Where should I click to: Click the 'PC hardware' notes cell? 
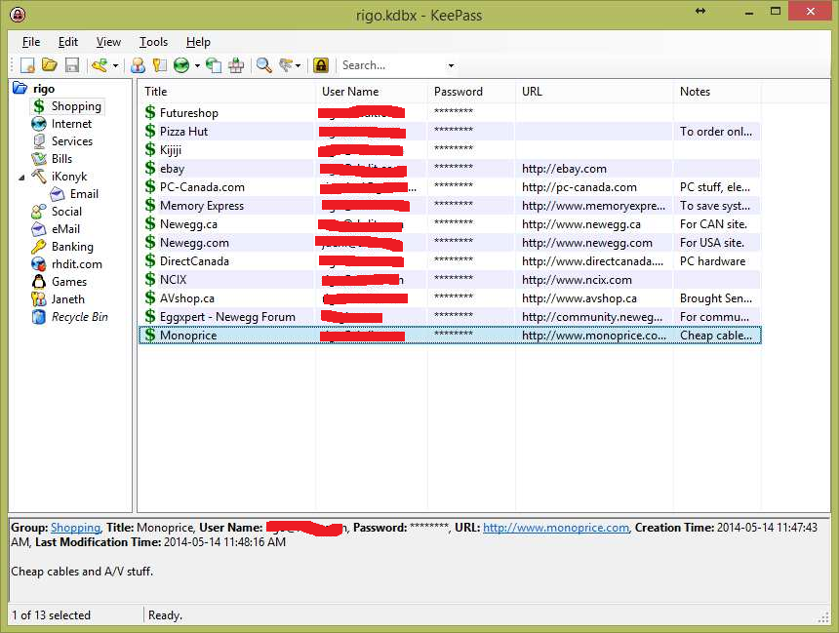[713, 261]
